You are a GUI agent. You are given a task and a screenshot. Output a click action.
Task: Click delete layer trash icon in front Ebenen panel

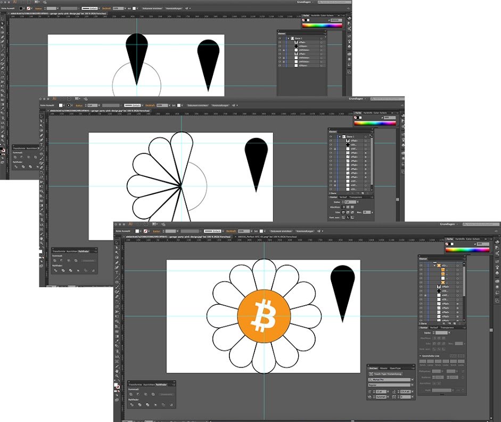click(459, 323)
